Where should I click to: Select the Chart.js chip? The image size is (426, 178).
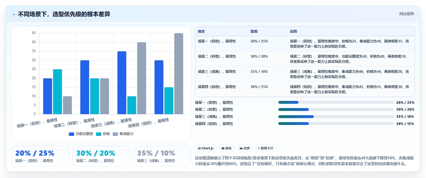pos(206,148)
